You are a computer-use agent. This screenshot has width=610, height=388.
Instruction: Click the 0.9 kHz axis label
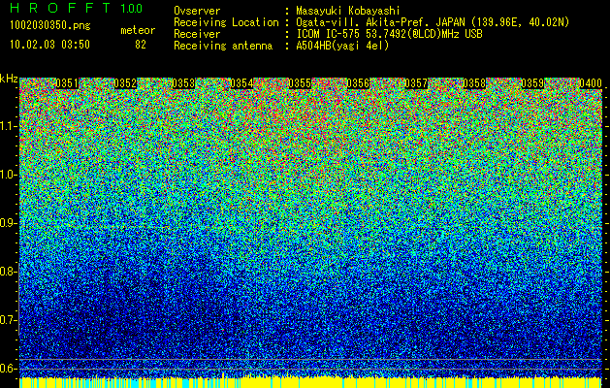(x=9, y=223)
